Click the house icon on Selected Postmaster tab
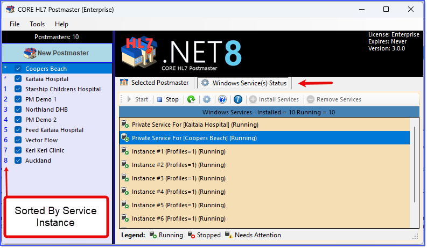427x248 pixels. coord(124,82)
